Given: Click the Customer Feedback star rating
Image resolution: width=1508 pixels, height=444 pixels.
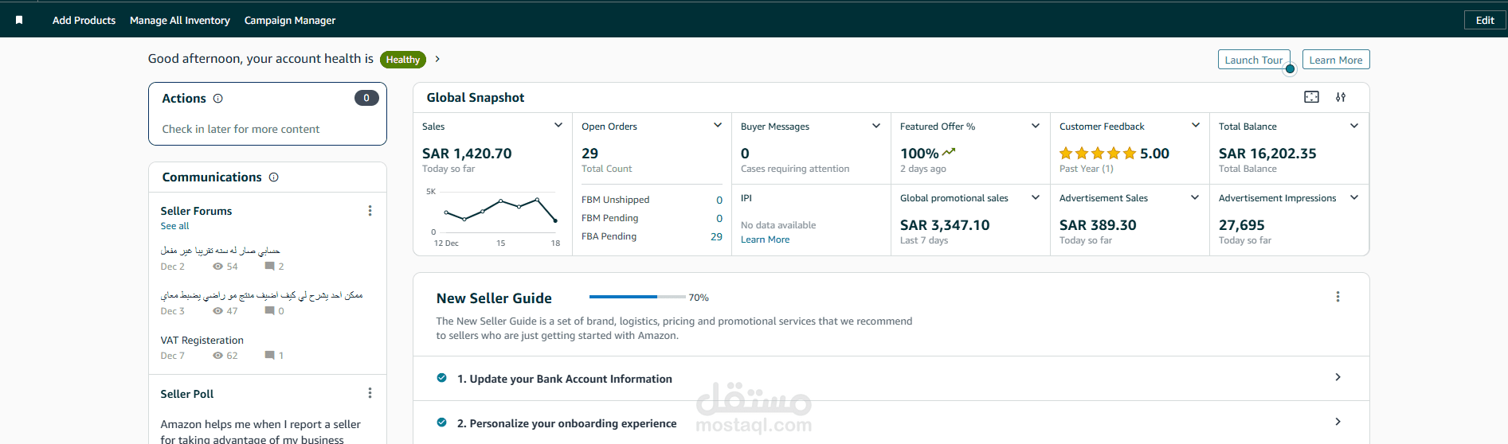Looking at the screenshot, I should [x=1098, y=154].
